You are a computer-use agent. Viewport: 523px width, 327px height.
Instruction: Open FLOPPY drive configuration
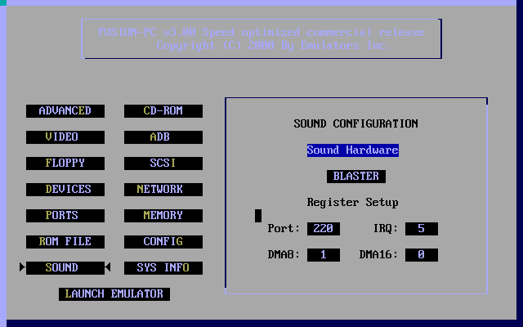(65, 163)
